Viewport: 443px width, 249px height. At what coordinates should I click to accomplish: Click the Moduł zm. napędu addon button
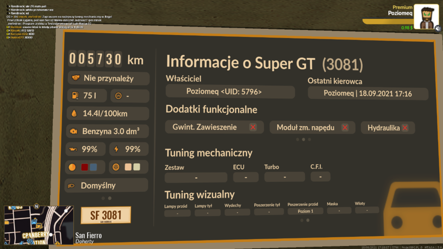[312, 128]
